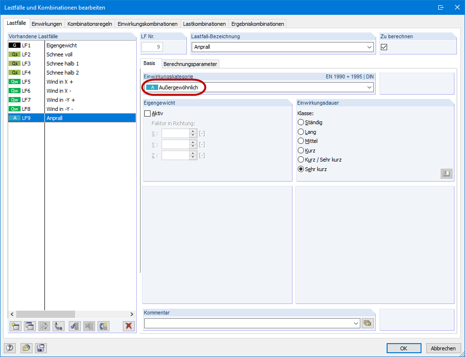The width and height of the screenshot is (465, 357).
Task: Select load case LF9 Anprall
Action: click(x=72, y=118)
